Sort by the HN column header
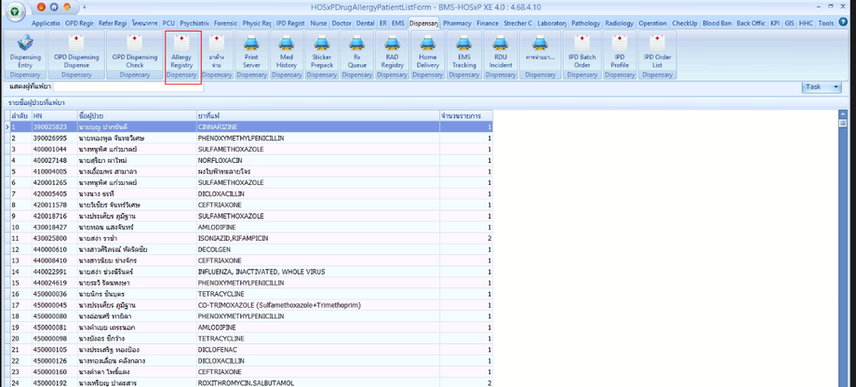856x387 pixels. click(x=54, y=115)
